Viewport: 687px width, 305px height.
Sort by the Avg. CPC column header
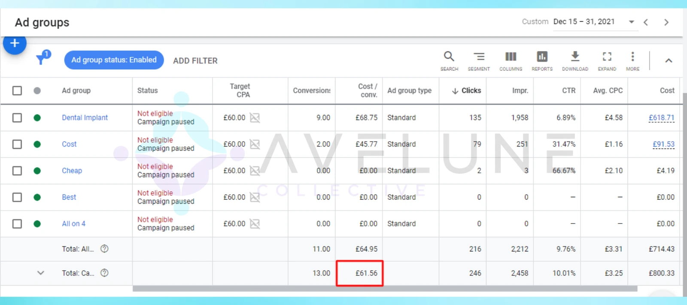point(608,91)
